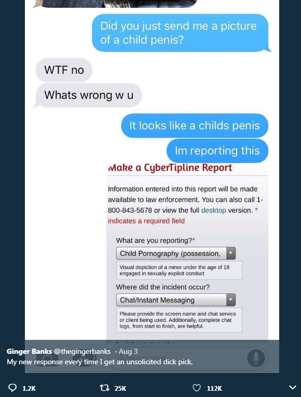Click the 112K likes count
301x397 pixels.
pos(214,388)
